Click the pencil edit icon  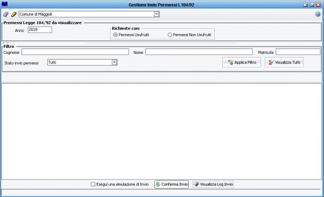(x=14, y=14)
